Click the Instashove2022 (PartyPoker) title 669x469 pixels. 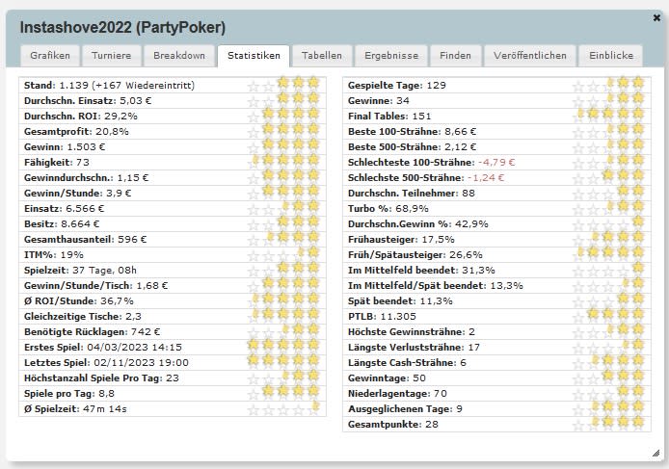122,27
